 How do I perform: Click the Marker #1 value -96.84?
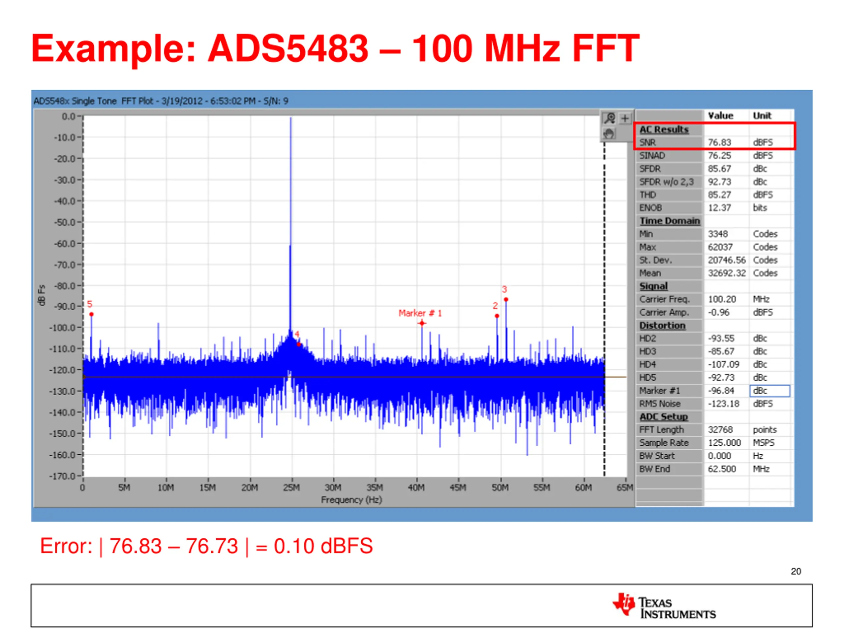click(x=721, y=391)
